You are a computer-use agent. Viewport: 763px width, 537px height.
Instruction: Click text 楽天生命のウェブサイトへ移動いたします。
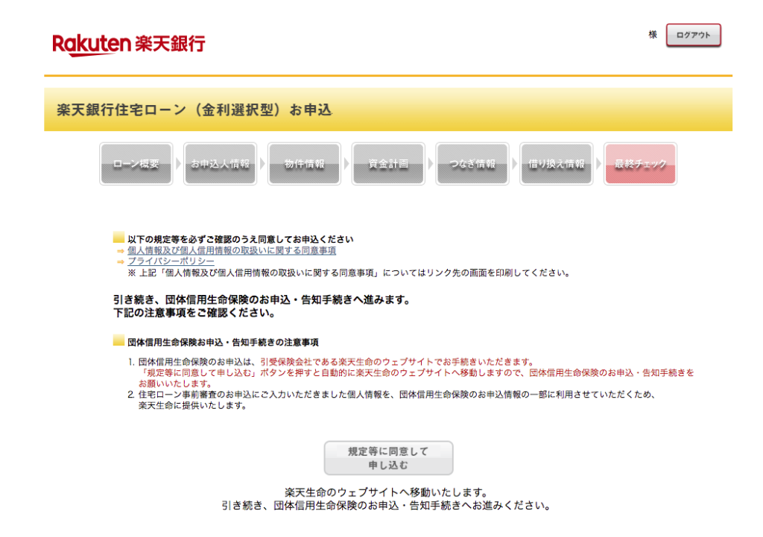pyautogui.click(x=387, y=492)
